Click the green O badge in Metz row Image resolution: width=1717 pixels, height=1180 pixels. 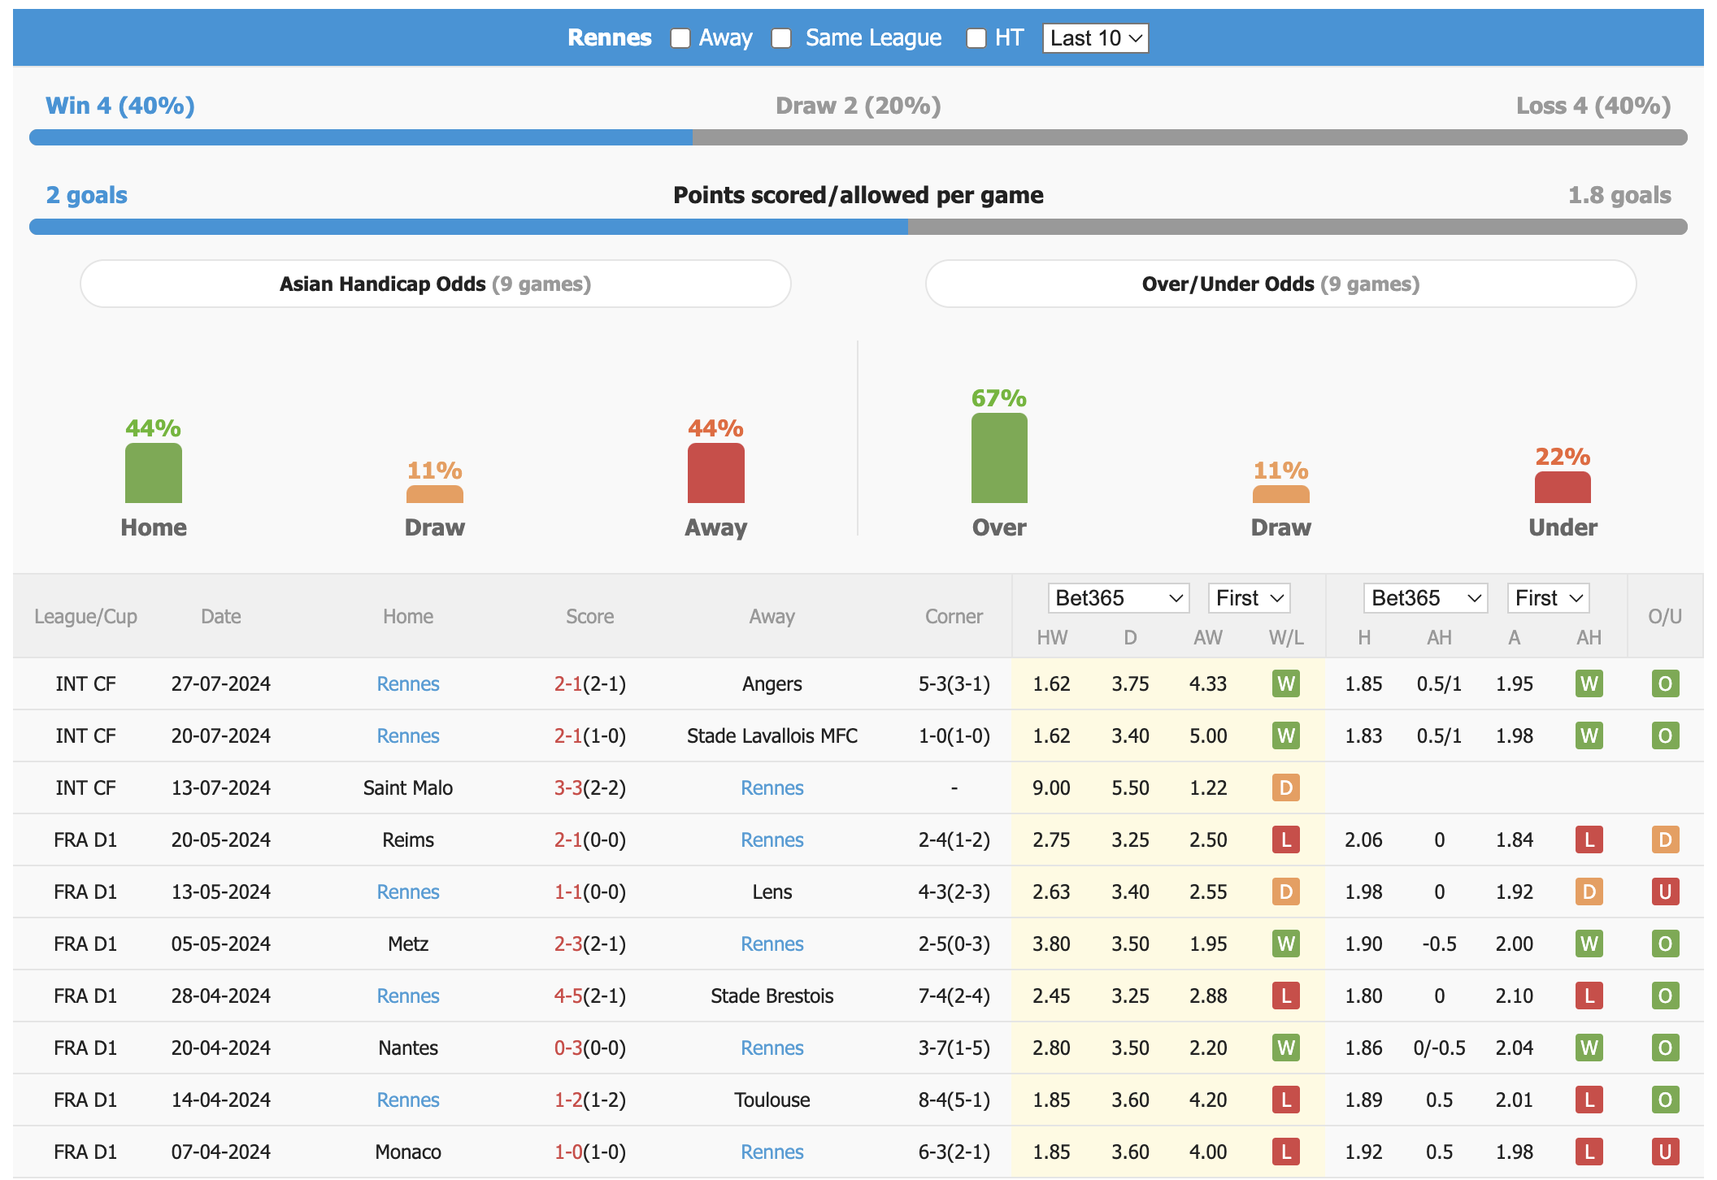(1665, 944)
